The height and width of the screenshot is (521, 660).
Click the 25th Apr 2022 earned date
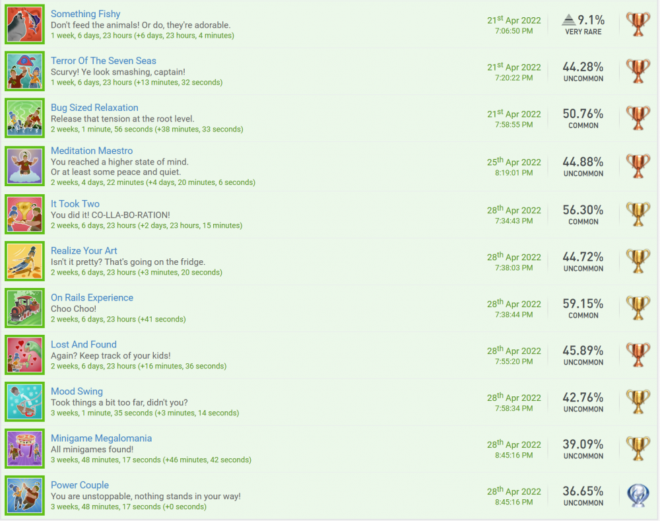(513, 162)
